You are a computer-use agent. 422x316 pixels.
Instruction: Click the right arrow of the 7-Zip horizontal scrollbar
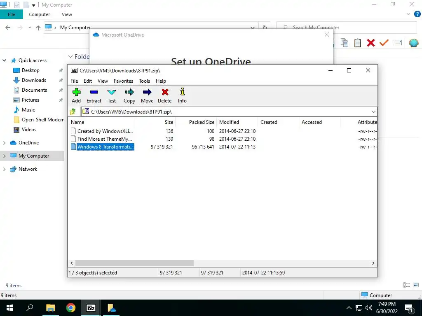373,263
